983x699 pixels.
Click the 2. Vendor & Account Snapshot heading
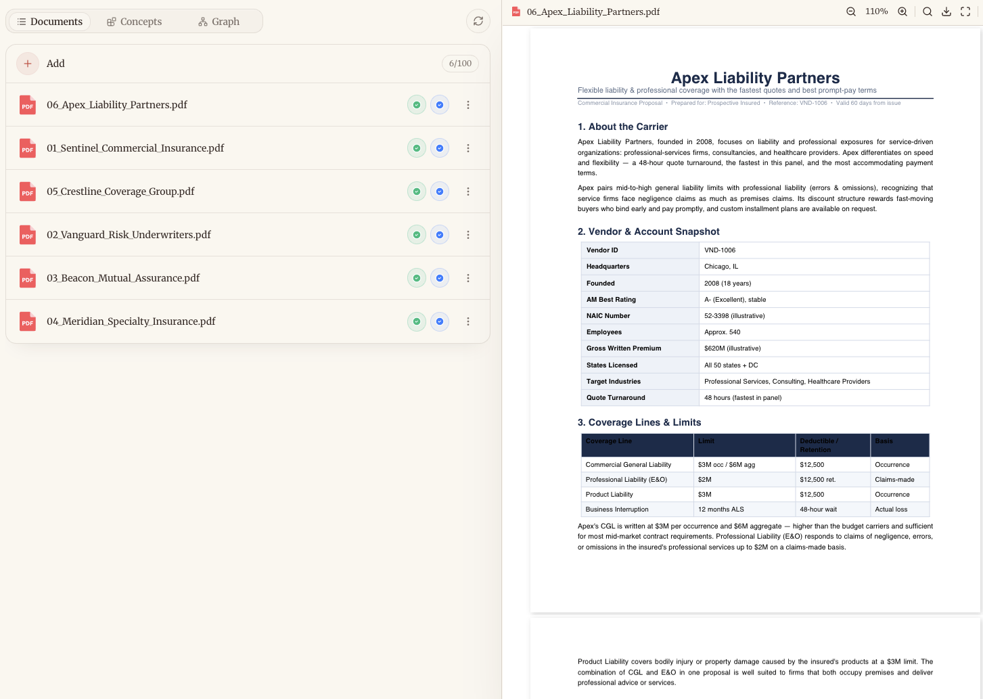[649, 231]
